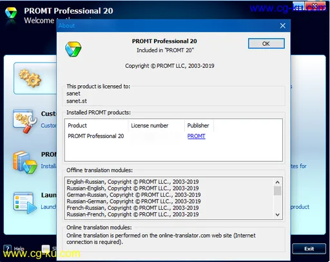The width and height of the screenshot is (330, 262).
Task: Close the About dialog with the X
Action: pos(283,26)
